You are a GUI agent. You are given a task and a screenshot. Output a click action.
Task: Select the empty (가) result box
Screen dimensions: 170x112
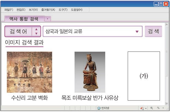click(x=143, y=76)
